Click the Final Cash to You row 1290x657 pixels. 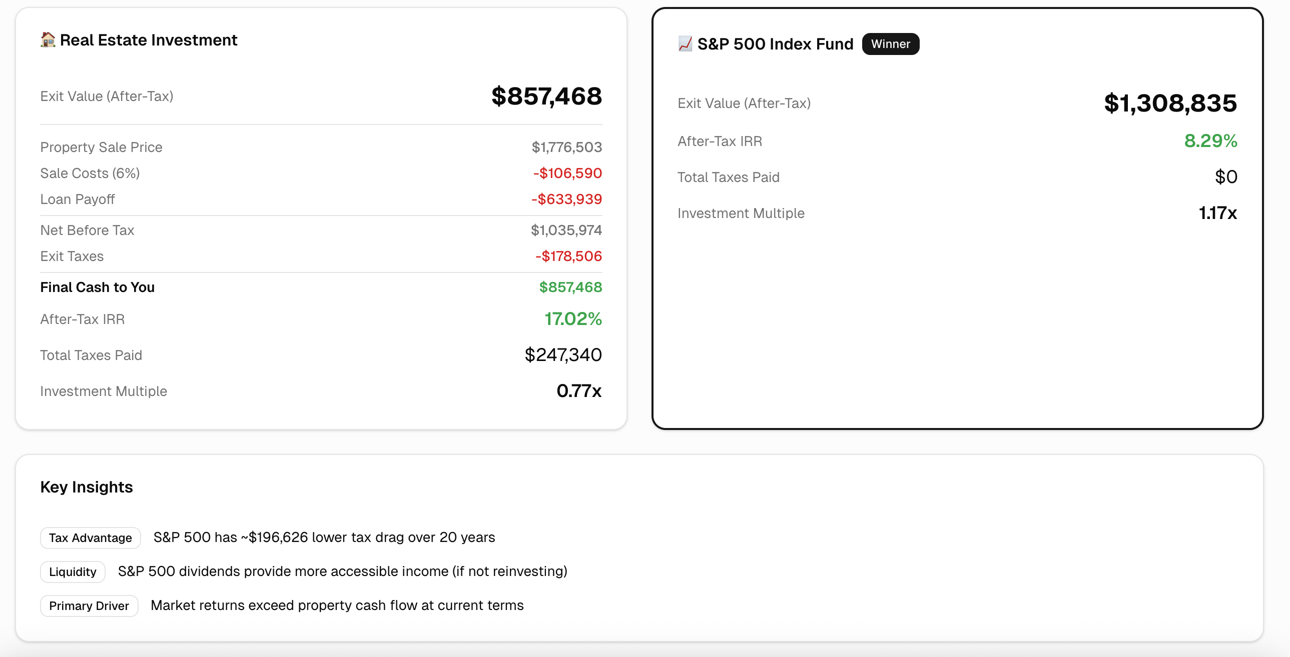click(97, 287)
